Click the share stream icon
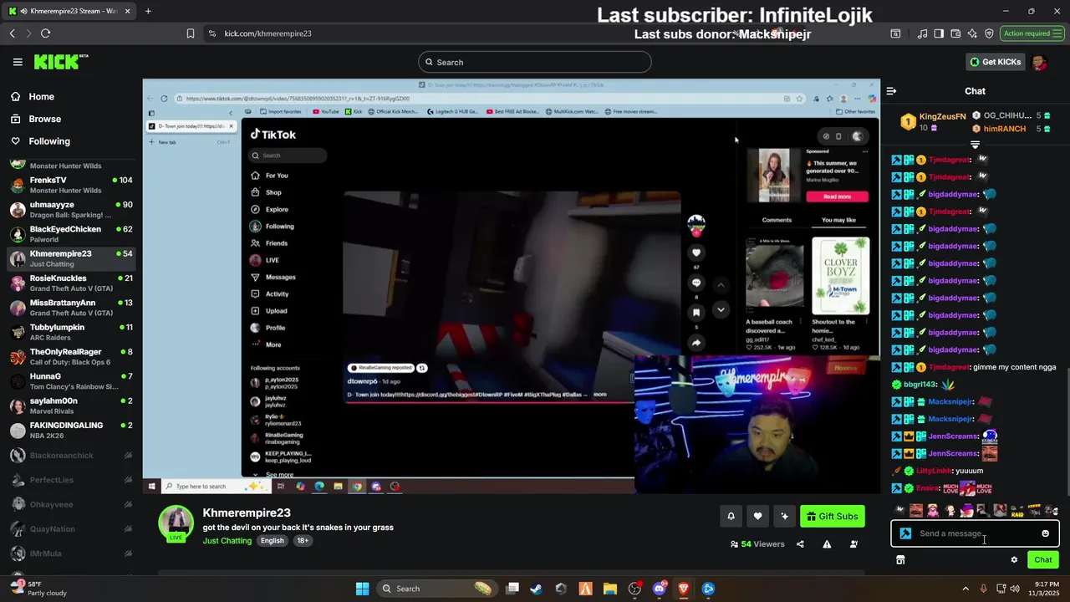This screenshot has height=602, width=1070. 800,544
